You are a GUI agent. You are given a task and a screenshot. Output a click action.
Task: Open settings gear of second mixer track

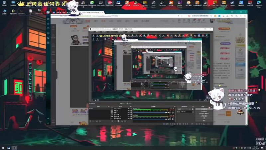click(x=173, y=119)
